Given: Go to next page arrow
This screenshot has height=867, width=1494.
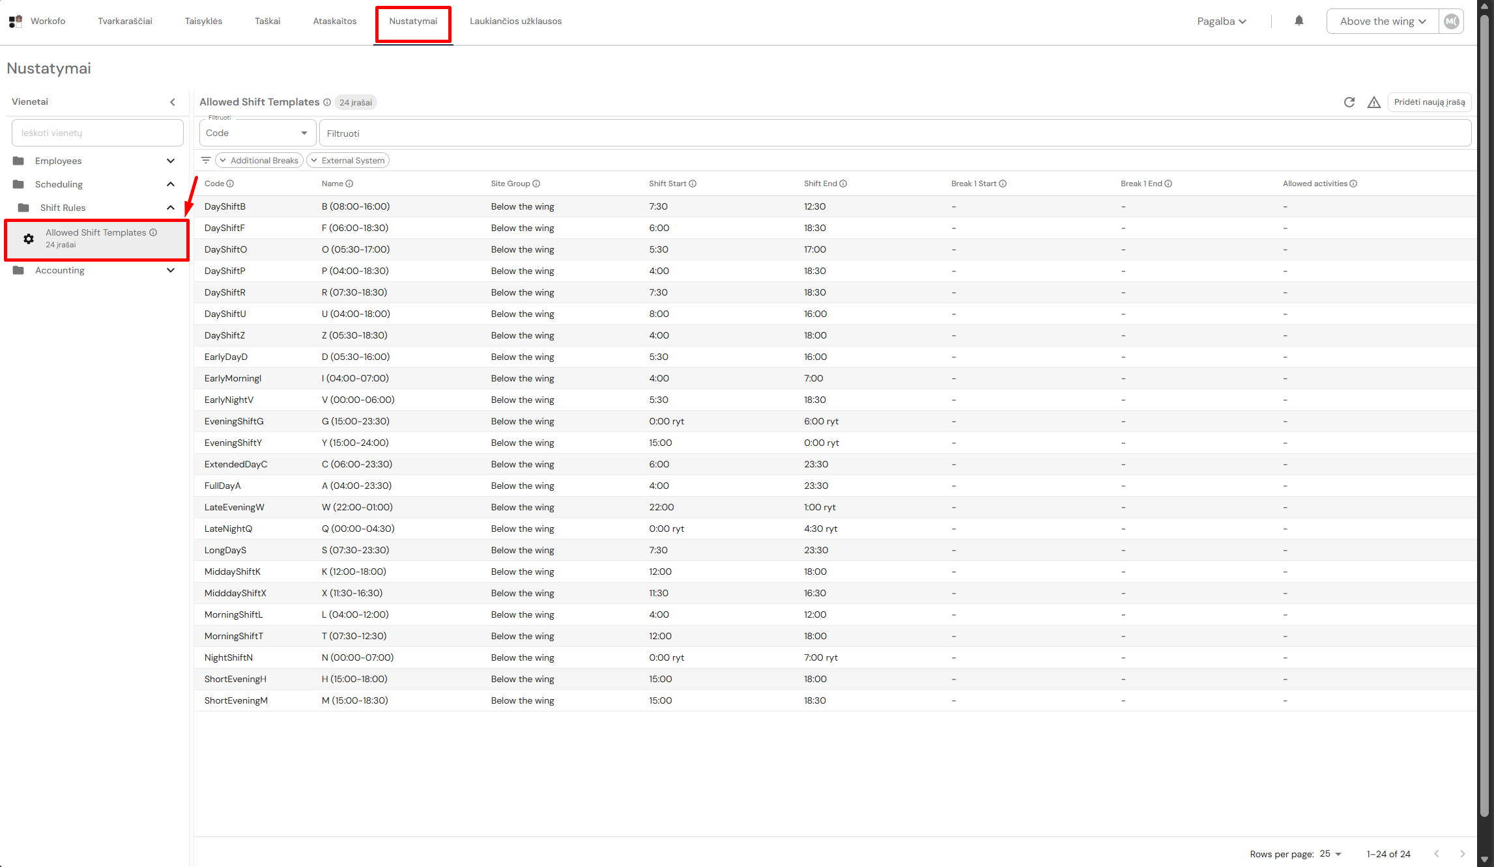Looking at the screenshot, I should coord(1462,853).
